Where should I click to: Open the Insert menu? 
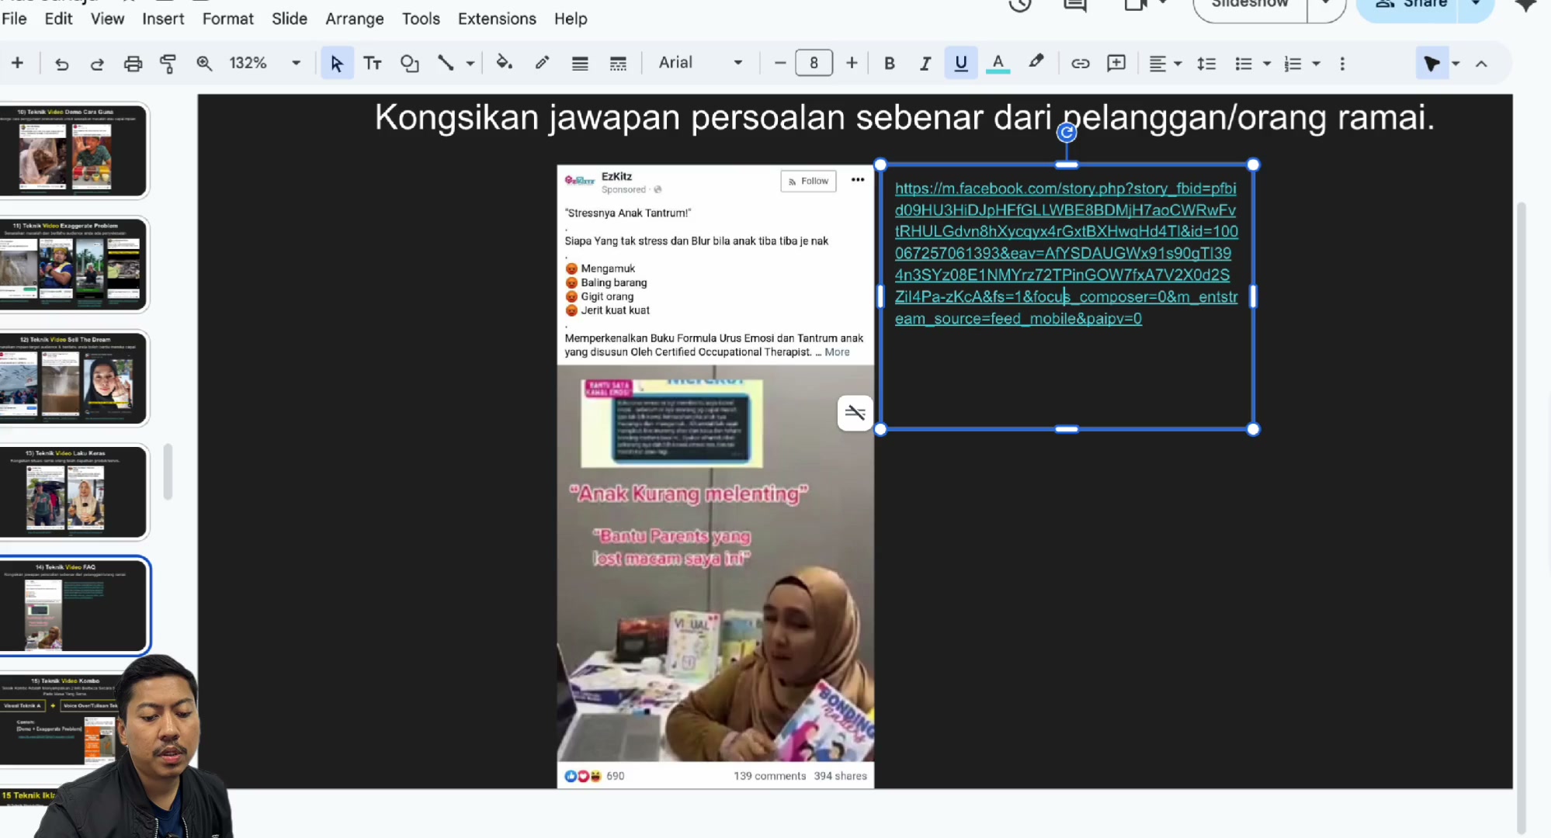click(x=163, y=19)
